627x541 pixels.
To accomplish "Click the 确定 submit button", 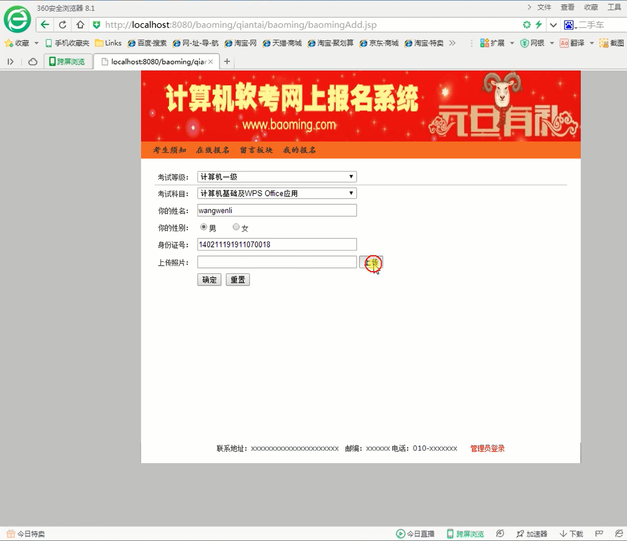I will [209, 280].
